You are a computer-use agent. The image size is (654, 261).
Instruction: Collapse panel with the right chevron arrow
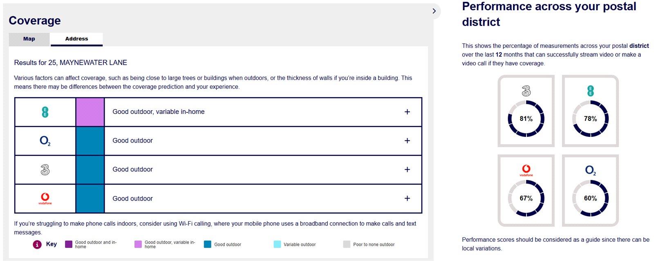tap(434, 11)
